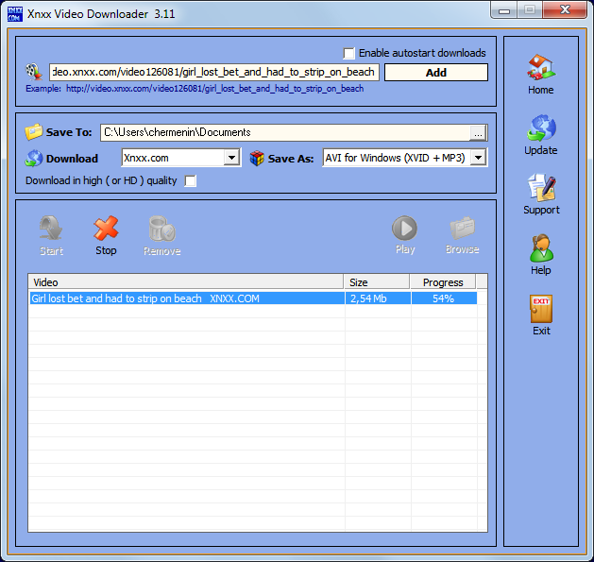
Task: Enable autostart downloads checkbox
Action: point(348,53)
